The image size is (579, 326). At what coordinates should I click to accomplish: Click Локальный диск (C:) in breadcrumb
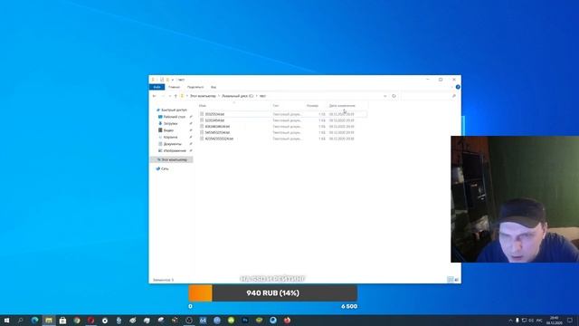(x=237, y=96)
